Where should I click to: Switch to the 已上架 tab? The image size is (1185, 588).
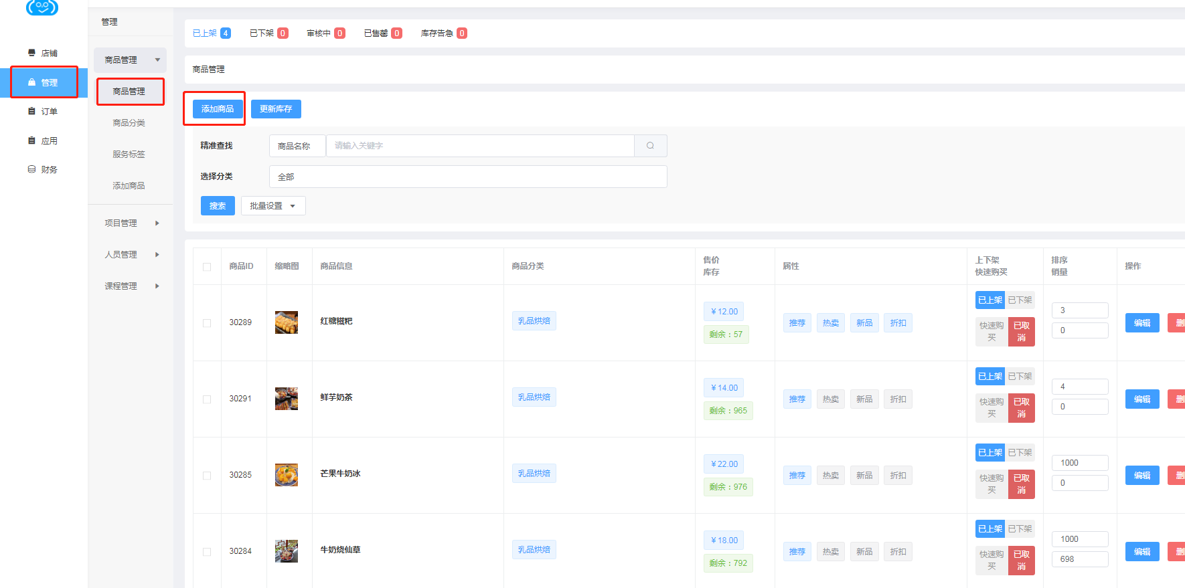[212, 33]
